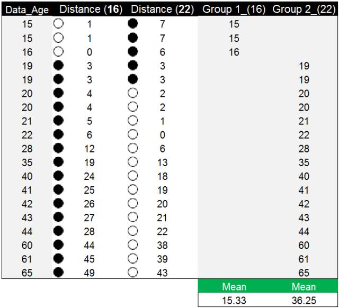Screen dimensions: 339x308
Task: Select the filled circle beside distance 24
Action: [58, 176]
